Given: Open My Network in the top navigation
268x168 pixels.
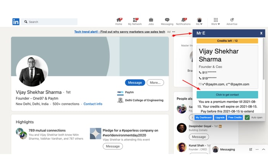Looking at the screenshot, I should click(135, 22).
